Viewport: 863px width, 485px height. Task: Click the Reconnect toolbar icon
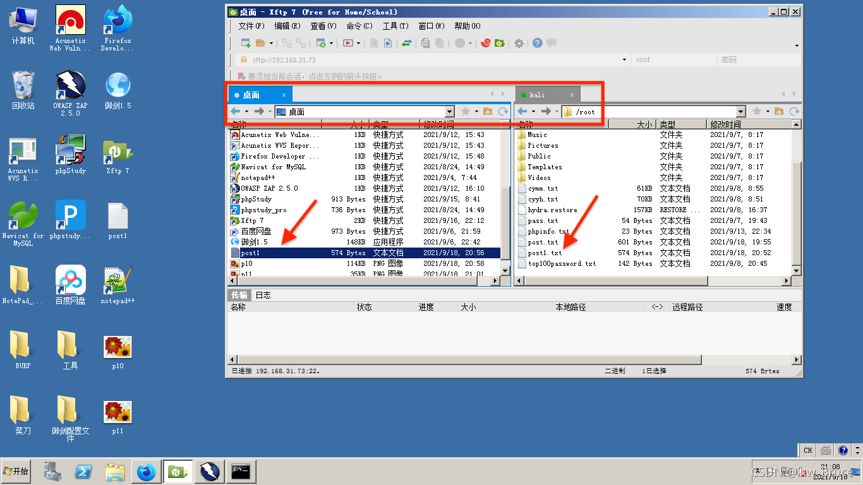coord(287,43)
